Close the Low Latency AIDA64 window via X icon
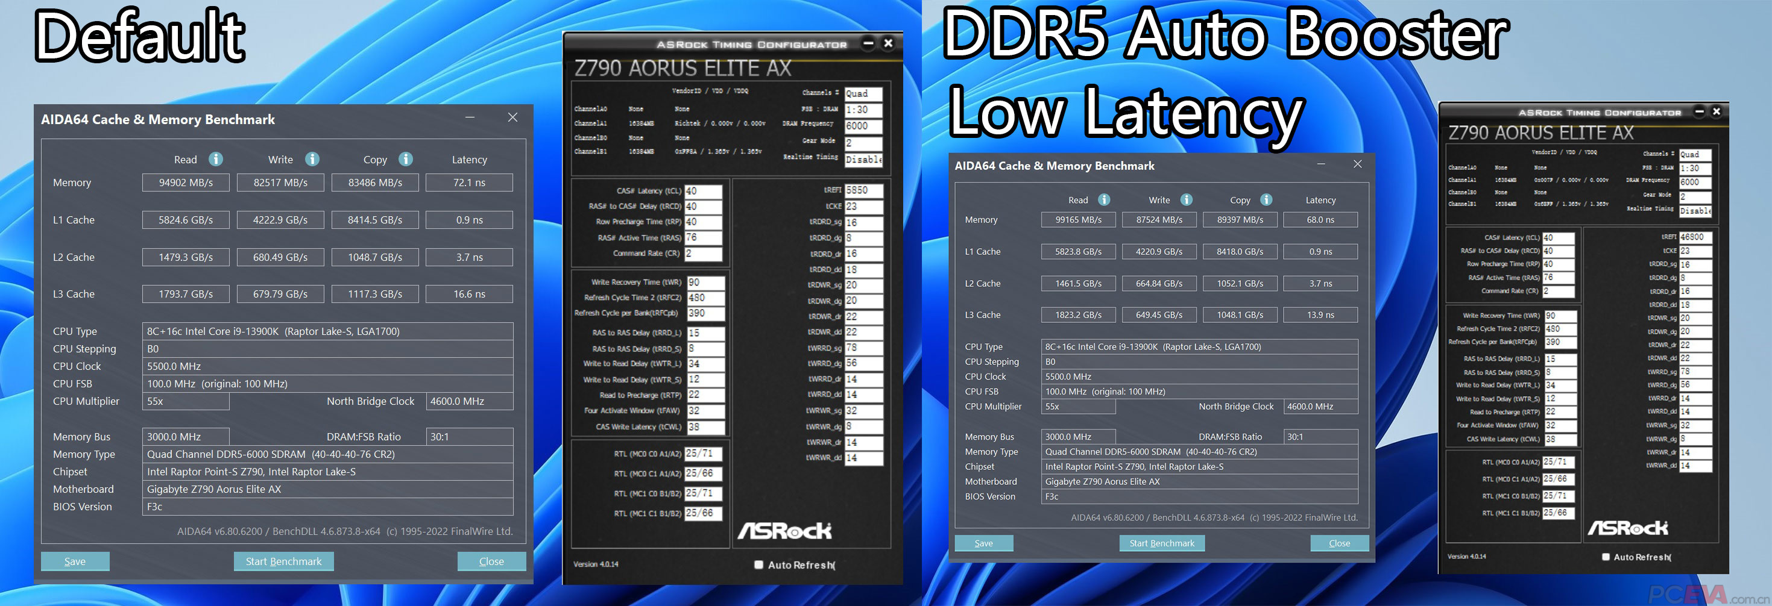Viewport: 1772px width, 606px height. 1357,164
